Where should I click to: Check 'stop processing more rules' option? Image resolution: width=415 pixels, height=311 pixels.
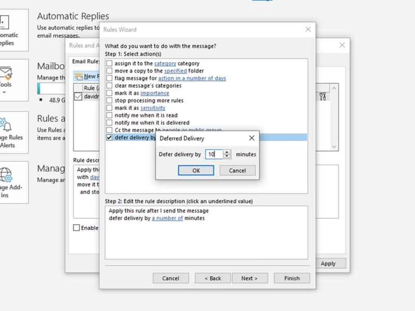109,101
